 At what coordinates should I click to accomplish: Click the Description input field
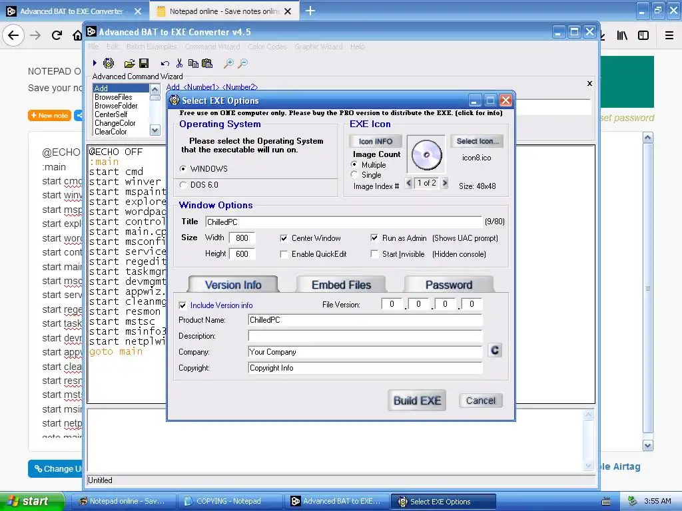click(x=365, y=336)
